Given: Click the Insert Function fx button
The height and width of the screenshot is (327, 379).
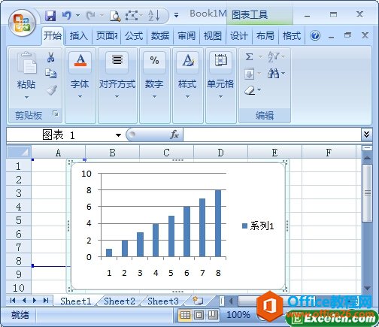Looking at the screenshot, I should tap(174, 135).
